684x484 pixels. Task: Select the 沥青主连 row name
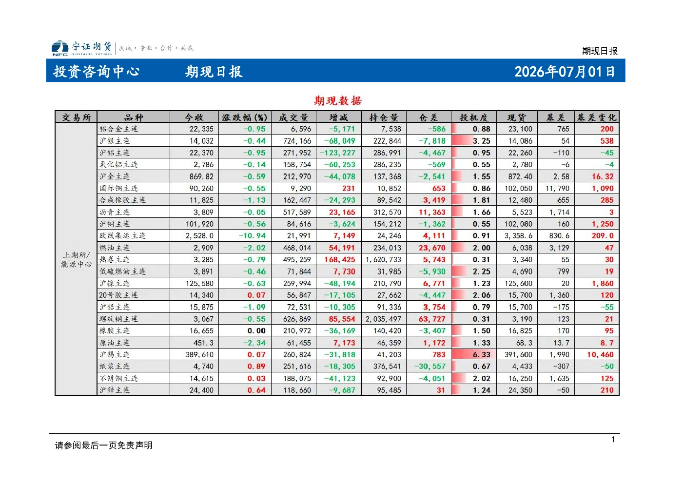click(x=115, y=212)
